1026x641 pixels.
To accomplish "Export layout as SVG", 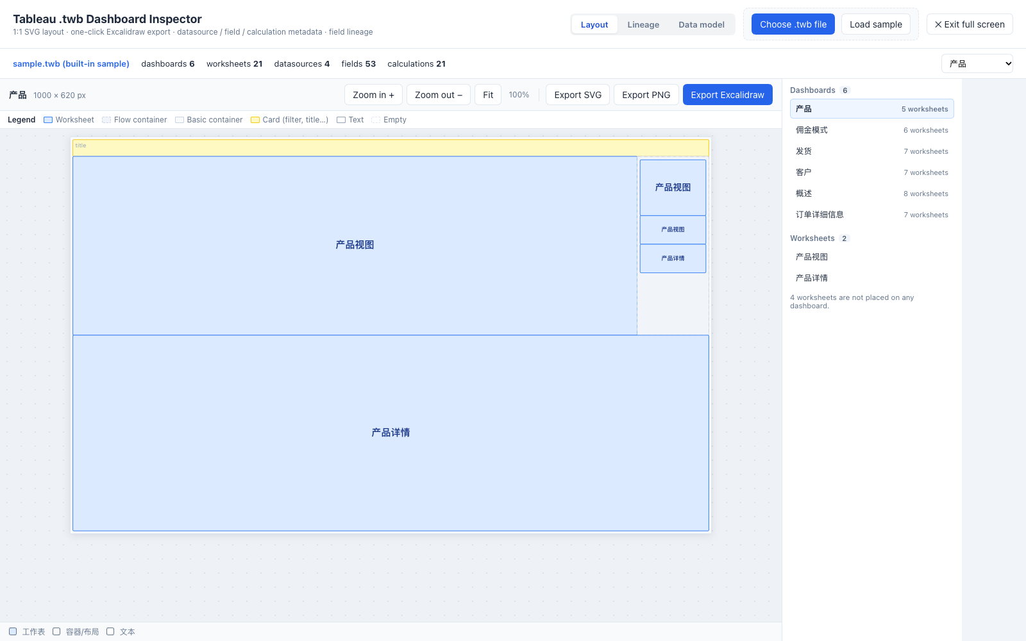I will click(578, 95).
